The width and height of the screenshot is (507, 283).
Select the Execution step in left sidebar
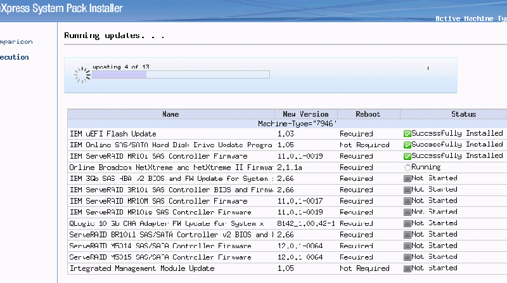pyautogui.click(x=15, y=57)
